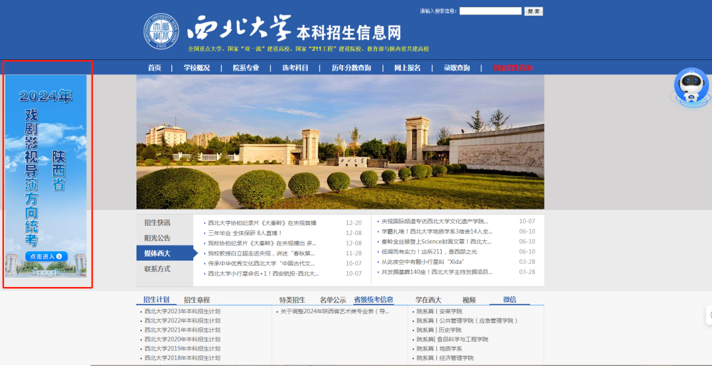Click the campus gate banner photo
The width and height of the screenshot is (712, 366).
(340, 142)
